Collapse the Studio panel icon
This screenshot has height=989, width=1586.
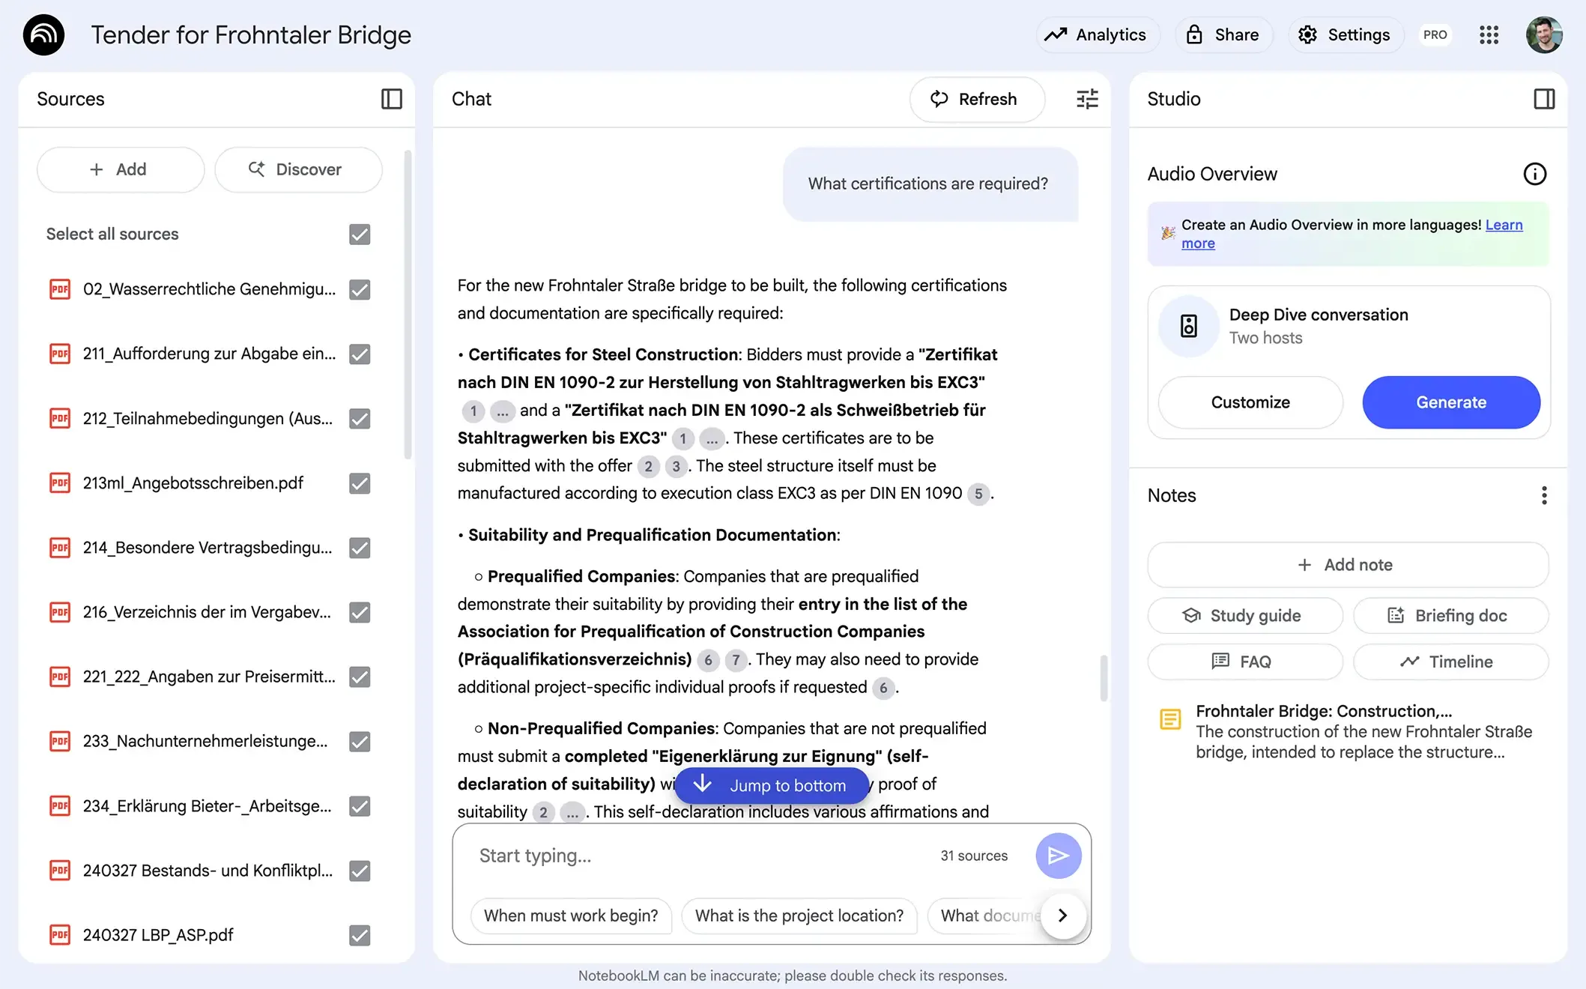(x=1544, y=99)
